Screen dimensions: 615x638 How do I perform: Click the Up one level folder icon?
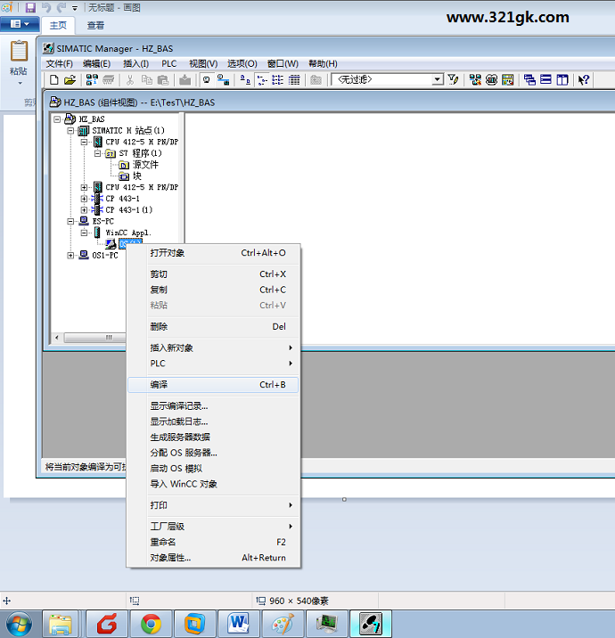coord(316,80)
